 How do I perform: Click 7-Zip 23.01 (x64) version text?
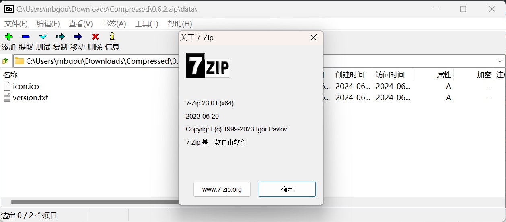click(x=210, y=103)
